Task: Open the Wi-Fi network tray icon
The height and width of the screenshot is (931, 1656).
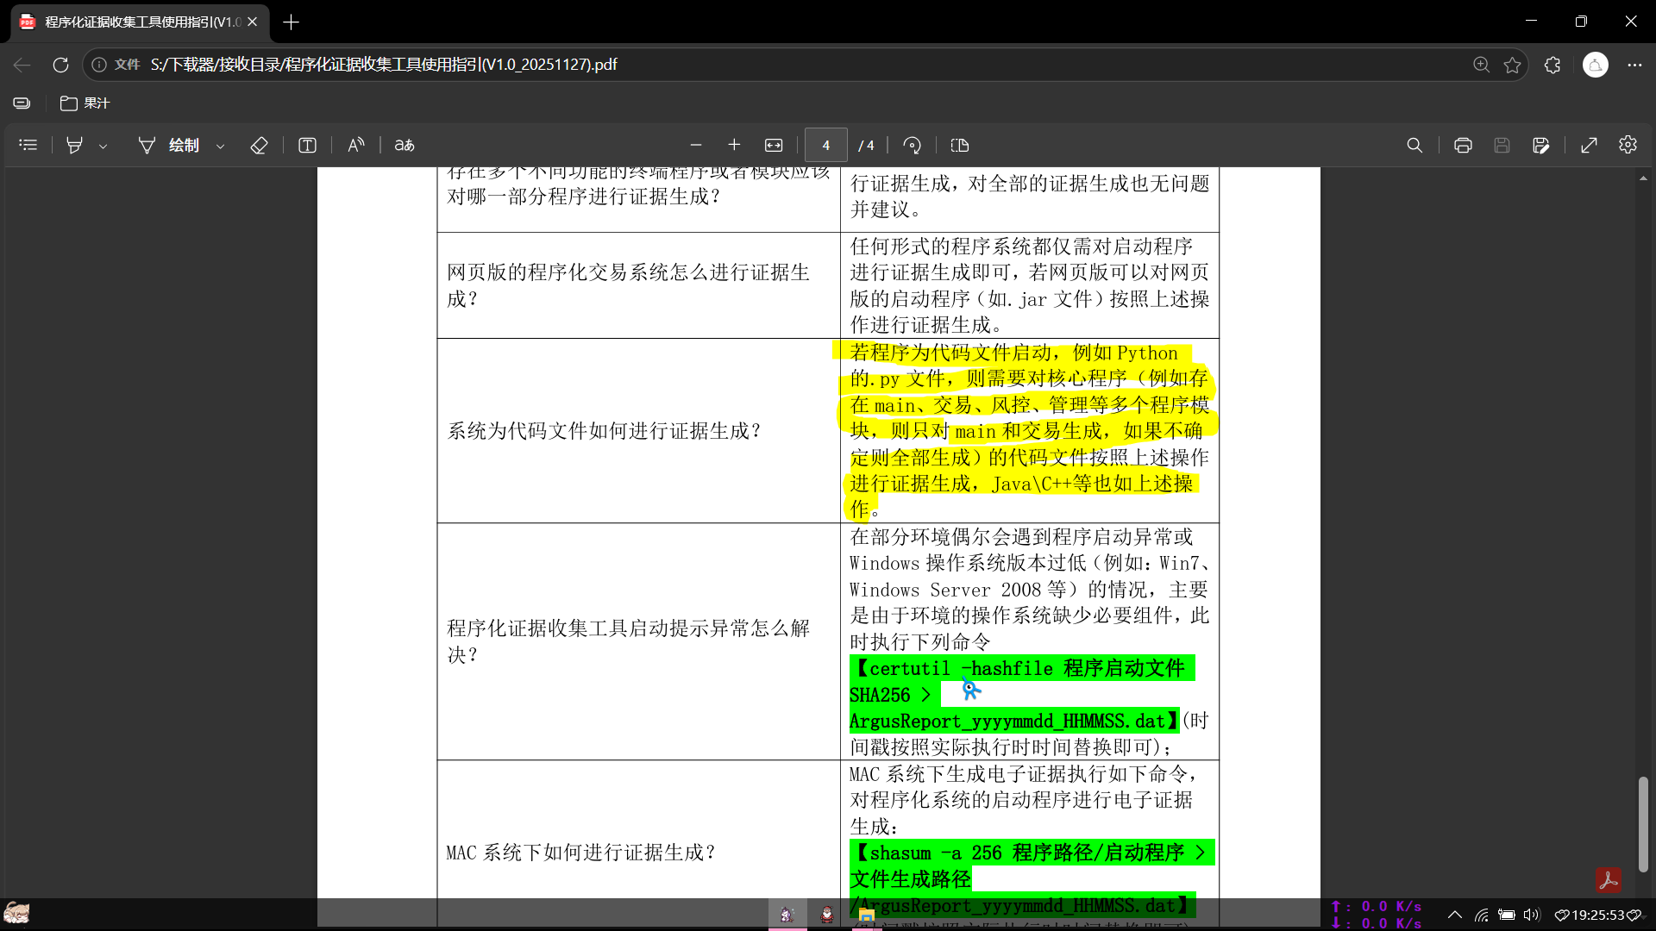Action: pos(1481,915)
